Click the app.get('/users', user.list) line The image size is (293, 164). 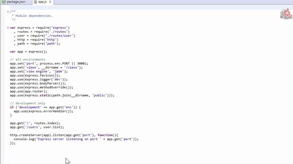pos(37,127)
